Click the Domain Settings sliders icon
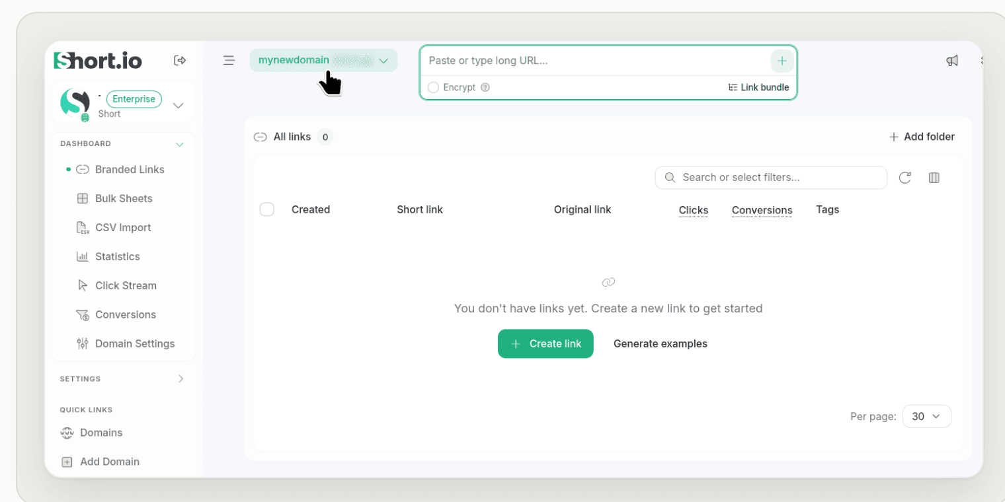This screenshot has height=502, width=1005. [83, 343]
